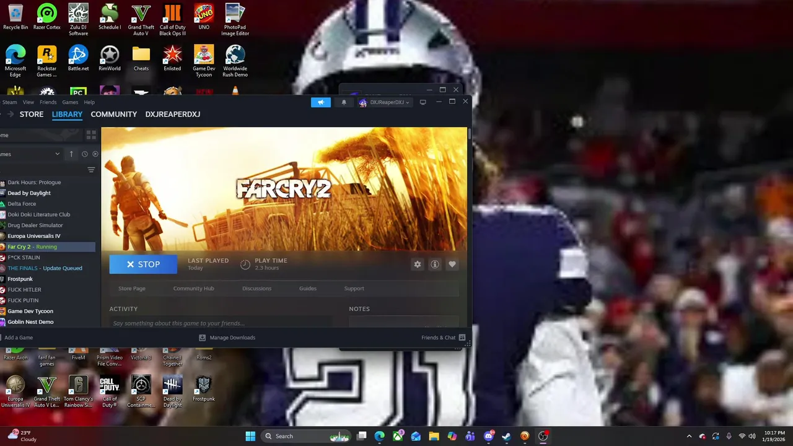Open the DXJReaperDXJ account dropdown

[x=384, y=102]
